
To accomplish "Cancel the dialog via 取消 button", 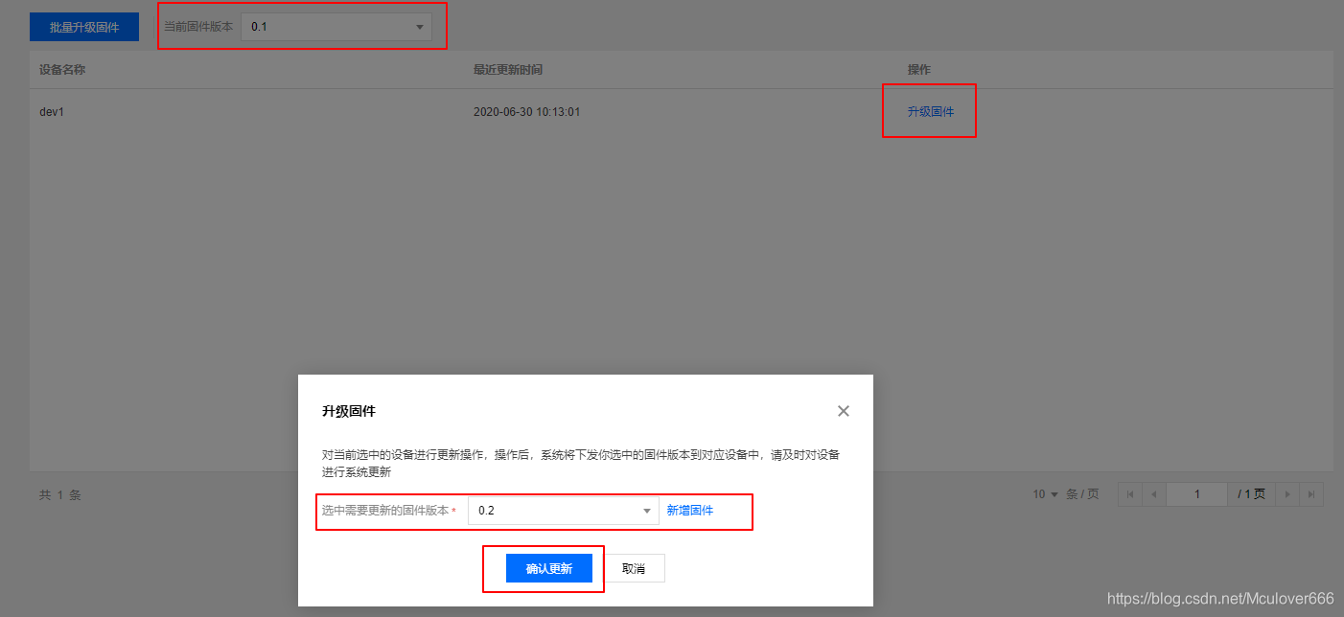I will [x=634, y=567].
